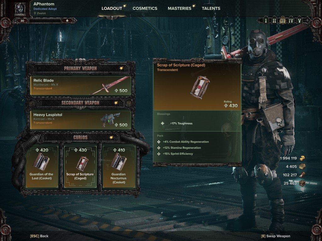Activate loadout preset V

(x=299, y=20)
